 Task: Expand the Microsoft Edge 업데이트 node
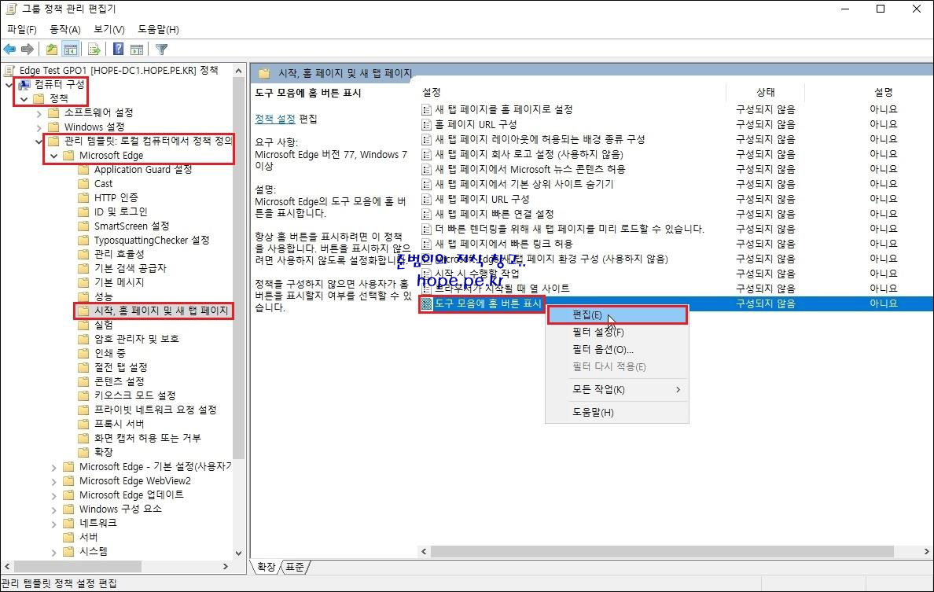point(53,495)
